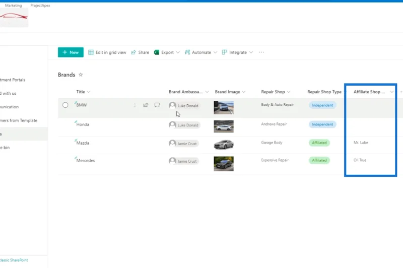Click the Mazda car thumbnail
Screen dimensions: 403x268
[x=224, y=145]
